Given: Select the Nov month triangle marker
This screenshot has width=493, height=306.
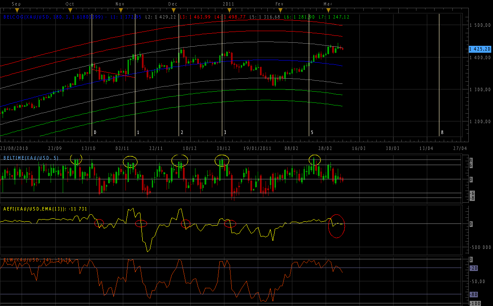Looking at the screenshot, I should coord(121,10).
